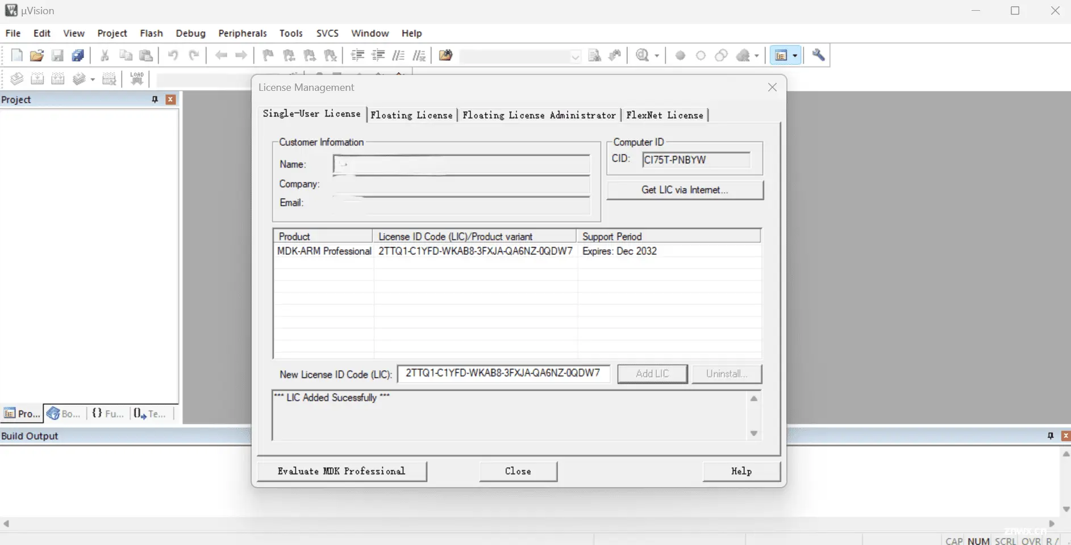Switch to Functions tab in Project panel

click(x=107, y=414)
